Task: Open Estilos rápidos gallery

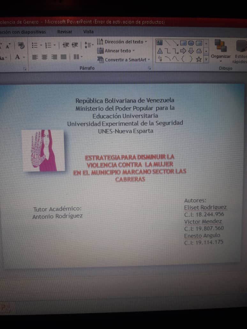Action: click(241, 52)
